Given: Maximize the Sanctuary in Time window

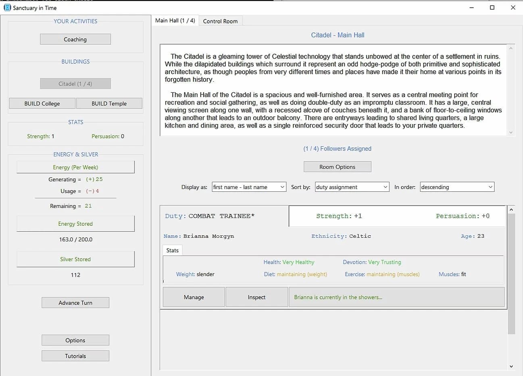Looking at the screenshot, I should tap(492, 8).
